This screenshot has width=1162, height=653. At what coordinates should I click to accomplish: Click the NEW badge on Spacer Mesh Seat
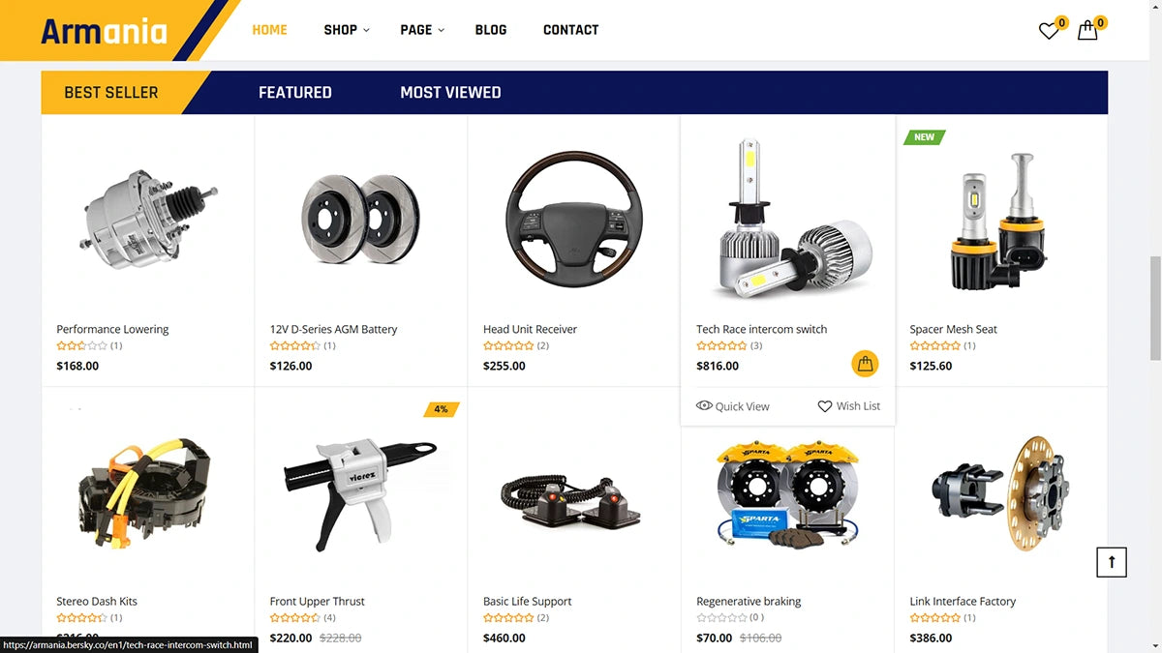924,137
